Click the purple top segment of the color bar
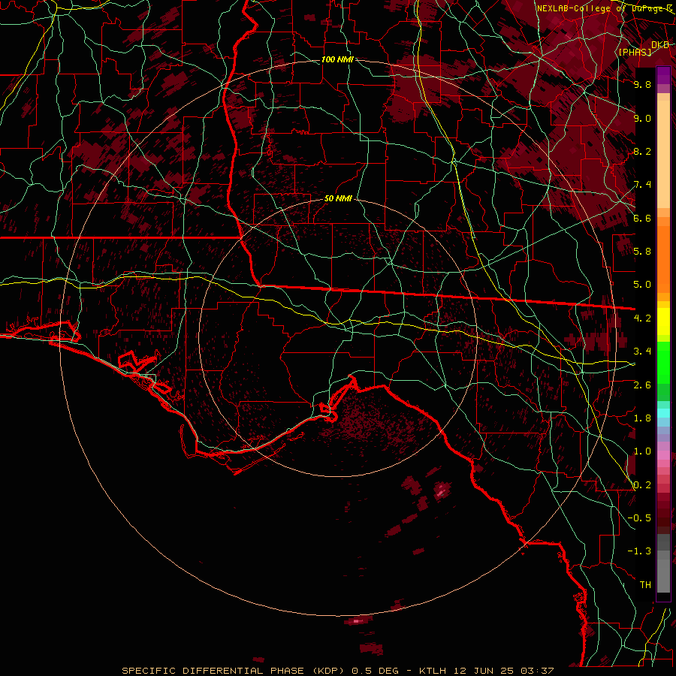 tap(663, 75)
